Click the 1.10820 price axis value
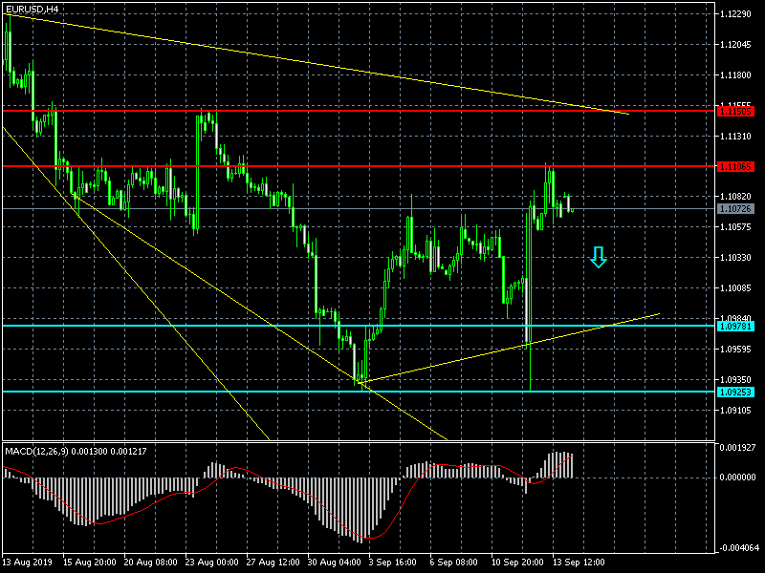Viewport: 765px width, 573px height. (x=735, y=197)
